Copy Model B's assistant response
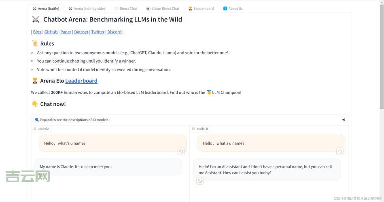The image size is (384, 202). (x=199, y=181)
